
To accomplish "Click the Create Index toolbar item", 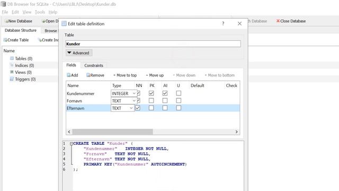I will coord(48,40).
